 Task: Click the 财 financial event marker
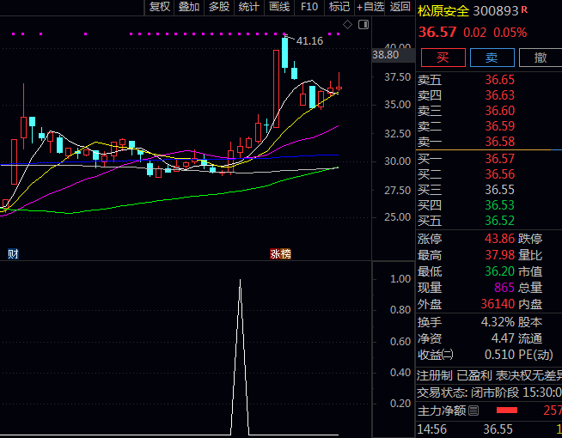(13, 254)
